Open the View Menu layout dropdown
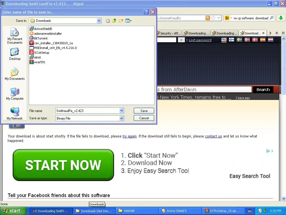The image size is (286, 215). 128,21
